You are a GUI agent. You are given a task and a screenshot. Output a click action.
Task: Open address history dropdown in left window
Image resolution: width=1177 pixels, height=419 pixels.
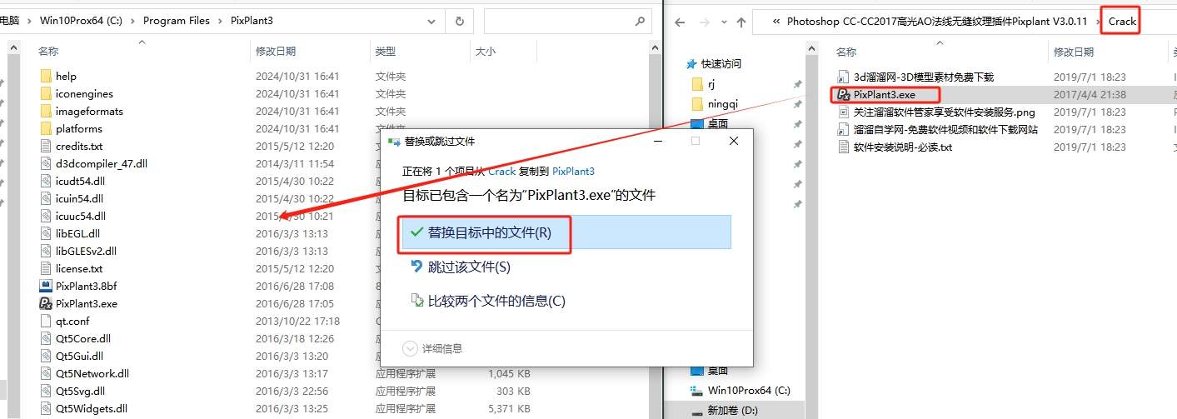(432, 21)
